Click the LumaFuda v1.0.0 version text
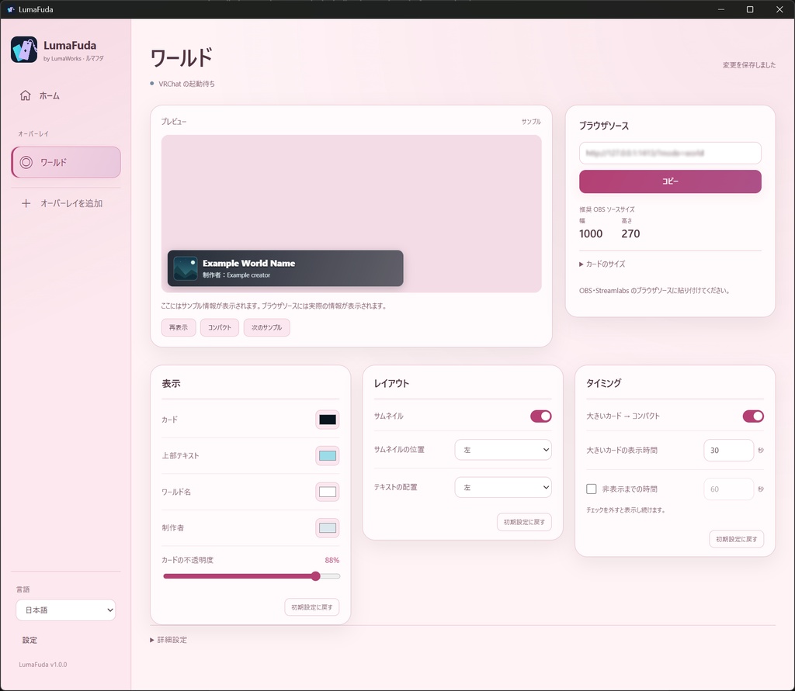The height and width of the screenshot is (691, 795). pyautogui.click(x=43, y=665)
